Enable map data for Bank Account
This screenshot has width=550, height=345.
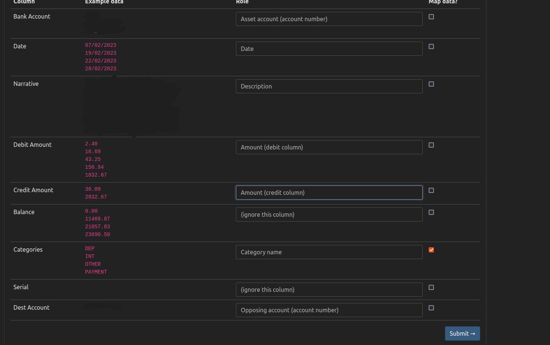[x=431, y=16]
